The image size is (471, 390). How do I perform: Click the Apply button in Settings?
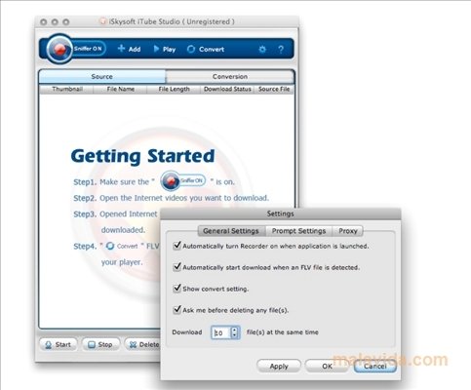pos(279,367)
